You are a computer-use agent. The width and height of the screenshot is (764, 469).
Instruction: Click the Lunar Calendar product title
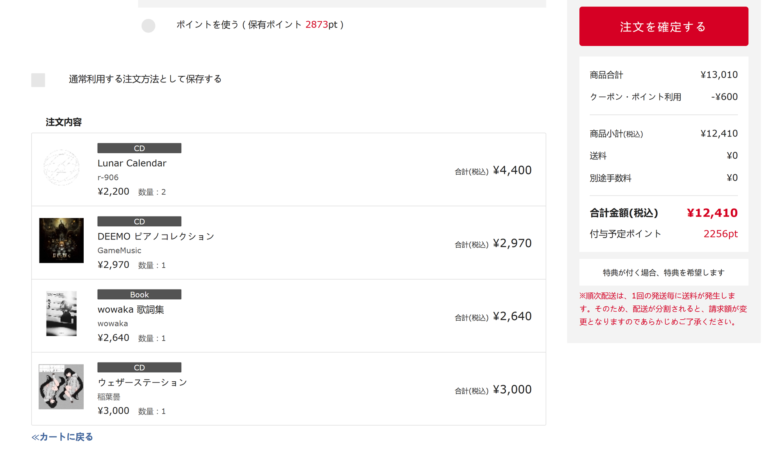[x=132, y=163]
